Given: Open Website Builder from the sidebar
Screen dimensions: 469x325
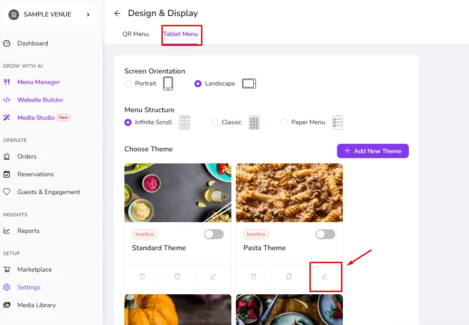Looking at the screenshot, I should (41, 100).
